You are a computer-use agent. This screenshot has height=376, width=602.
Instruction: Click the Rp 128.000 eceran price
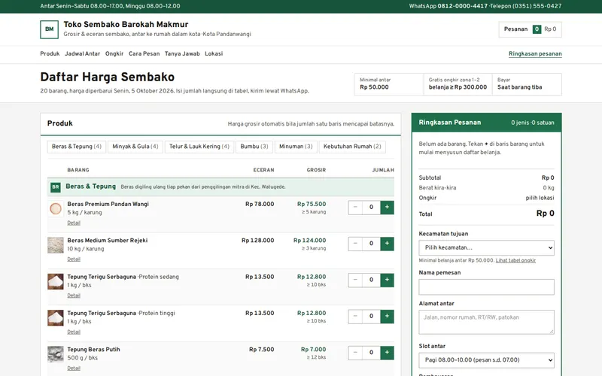(257, 241)
